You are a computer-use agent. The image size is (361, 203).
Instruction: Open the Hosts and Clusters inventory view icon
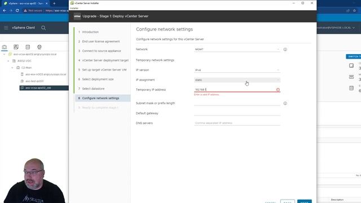[5, 47]
